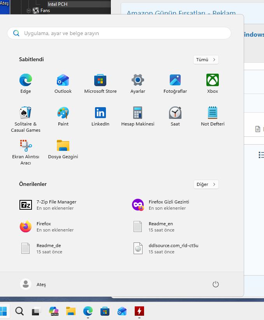Launch Outlook from pinned apps
The width and height of the screenshot is (264, 320).
[x=63, y=83]
